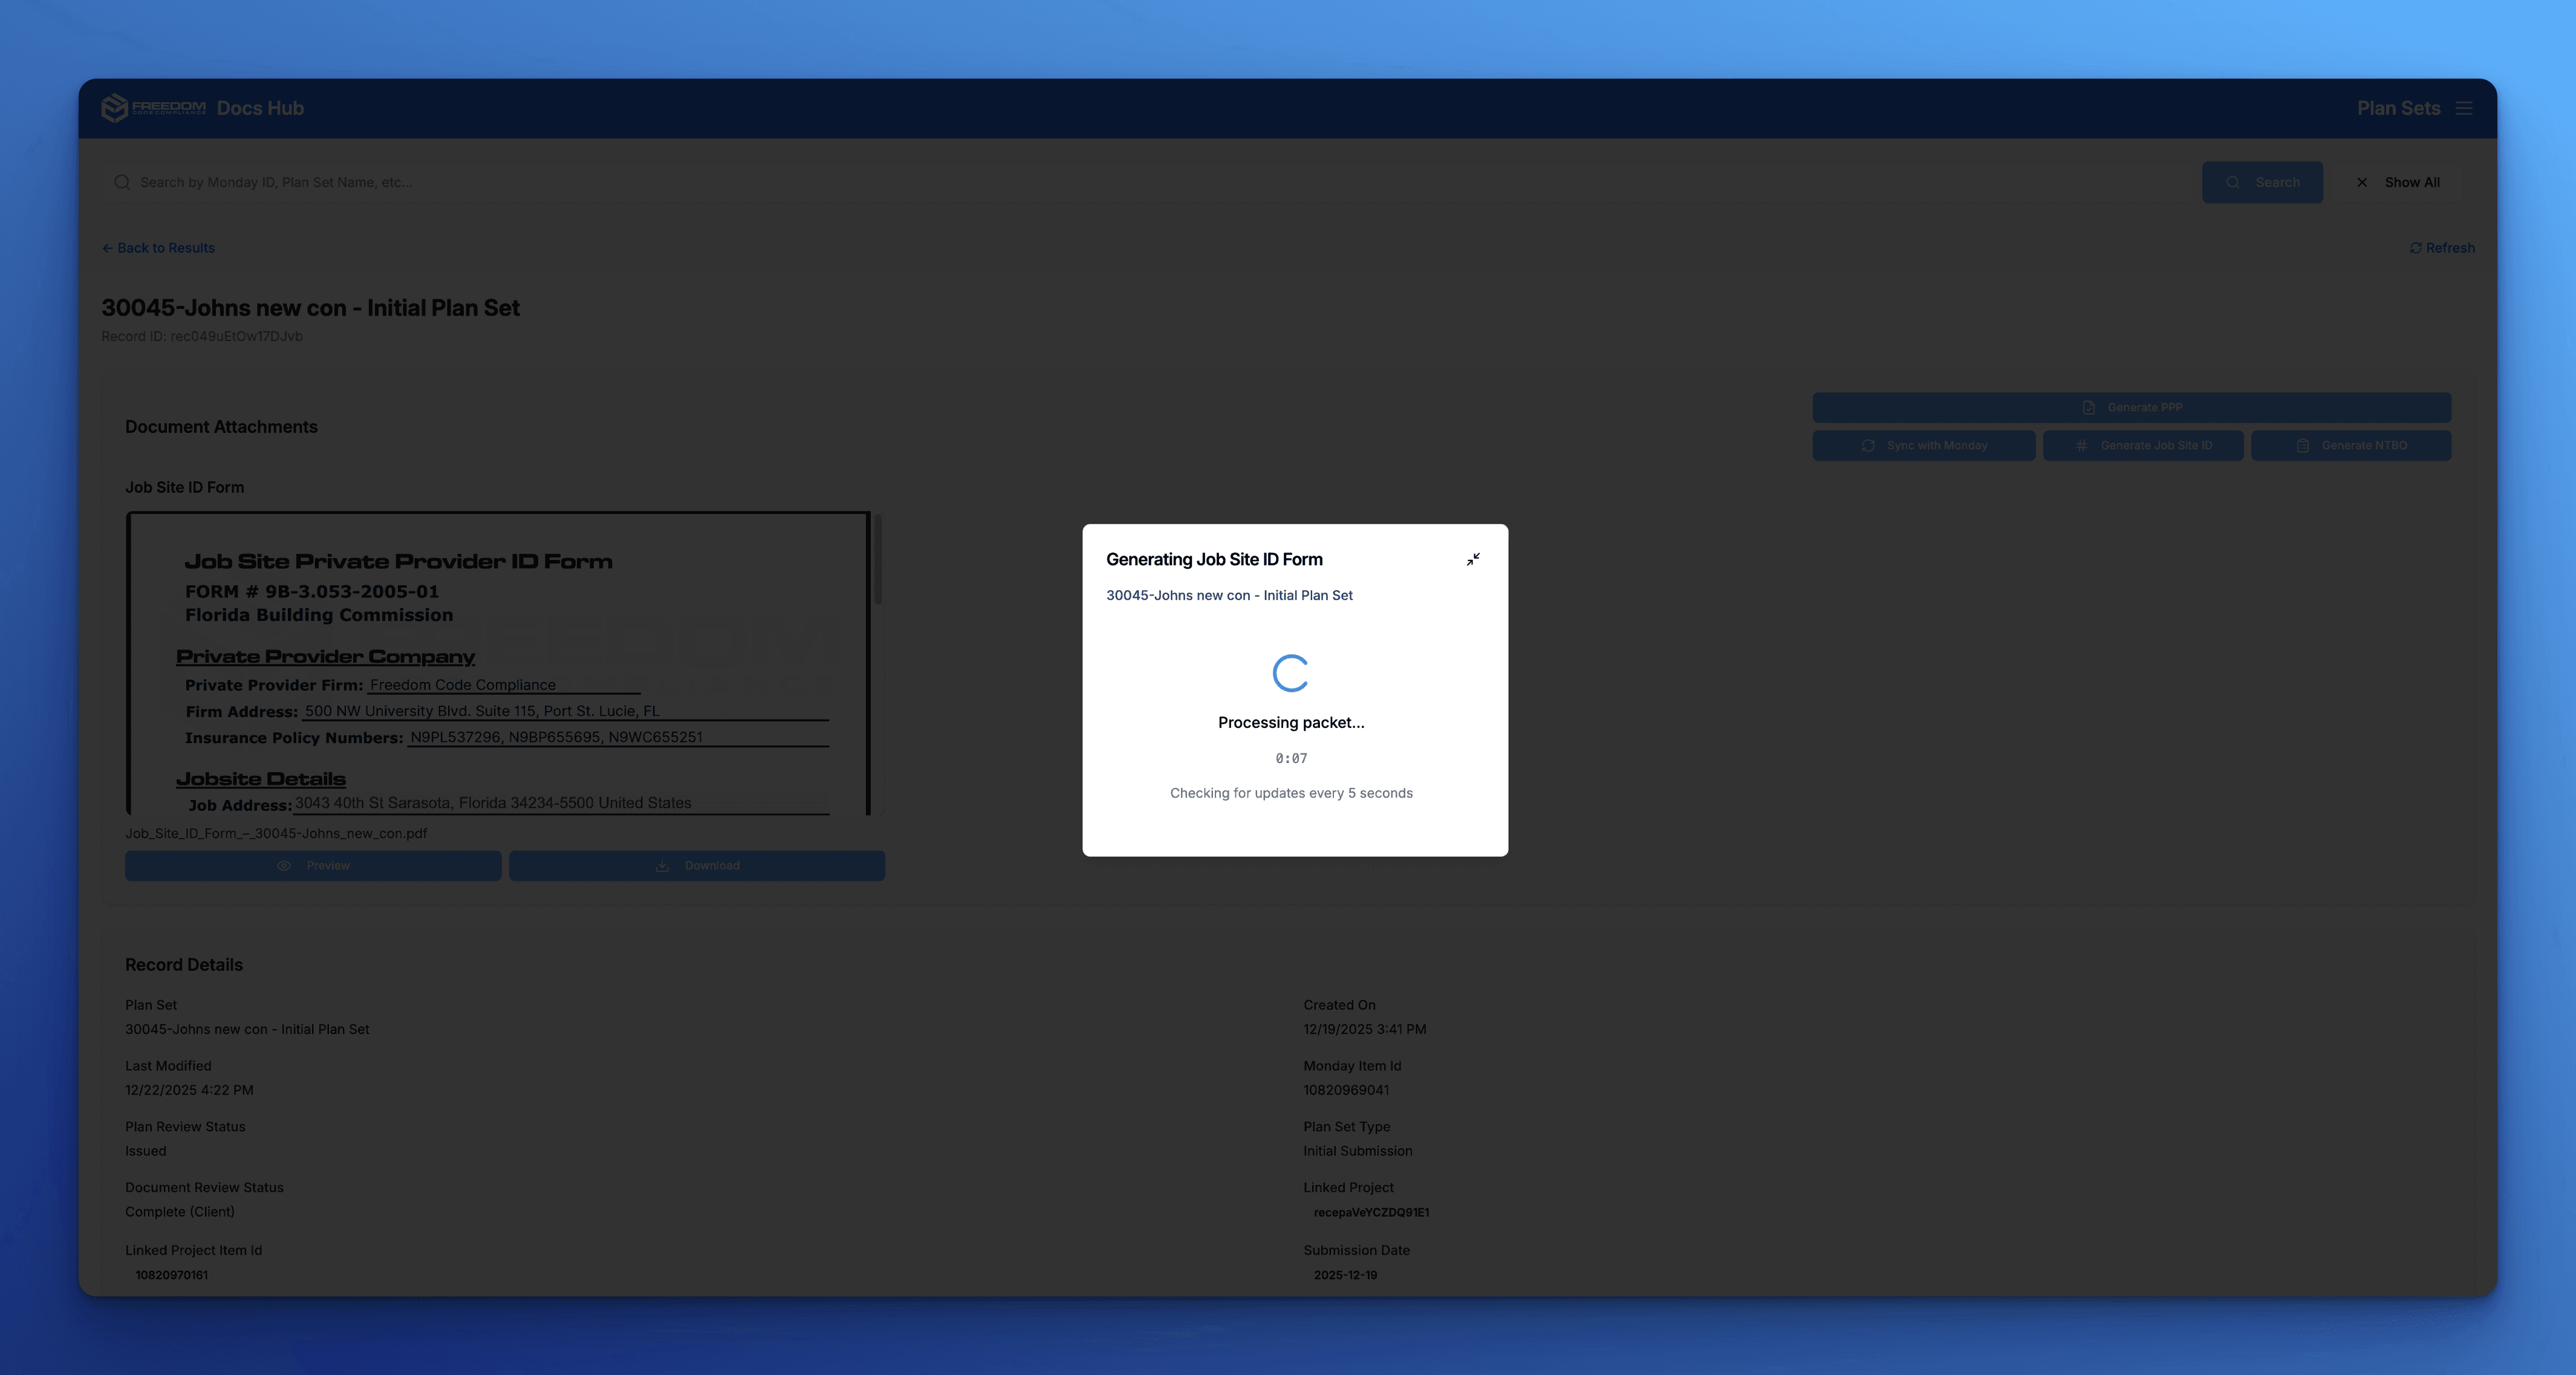Click the Docs Hub title
The image size is (2576, 1375).
[x=260, y=108]
